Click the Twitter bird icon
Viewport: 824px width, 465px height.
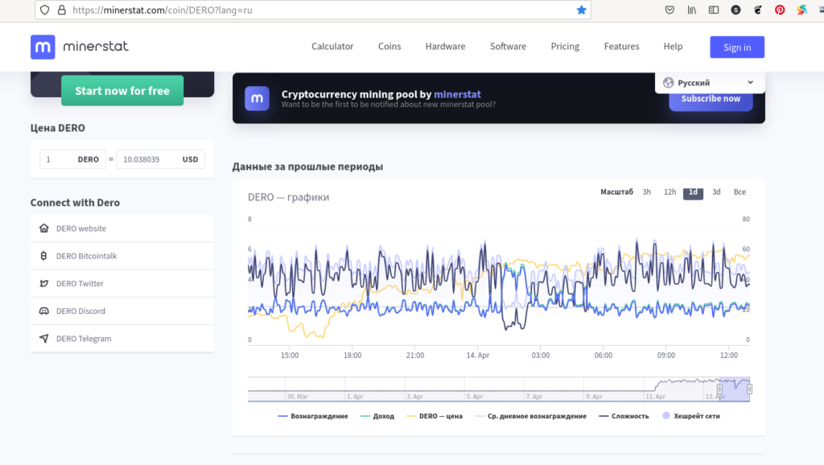coord(44,283)
